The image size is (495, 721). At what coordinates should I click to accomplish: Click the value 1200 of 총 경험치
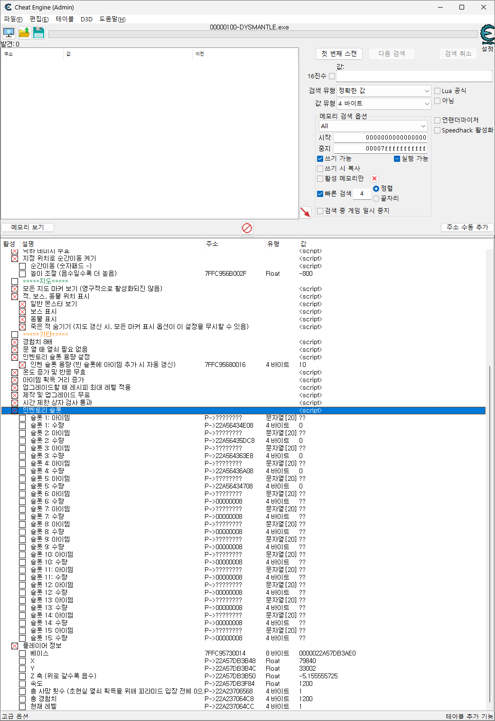click(x=306, y=699)
